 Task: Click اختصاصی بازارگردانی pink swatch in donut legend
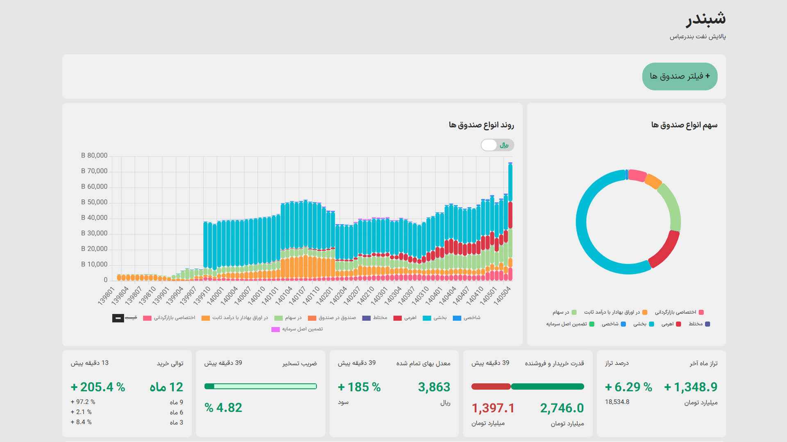pyautogui.click(x=701, y=313)
